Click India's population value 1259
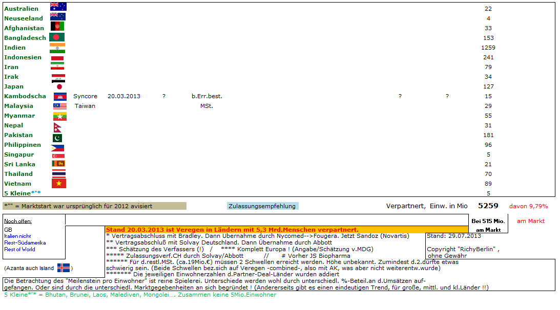The width and height of the screenshot is (560, 310). pyautogui.click(x=488, y=48)
